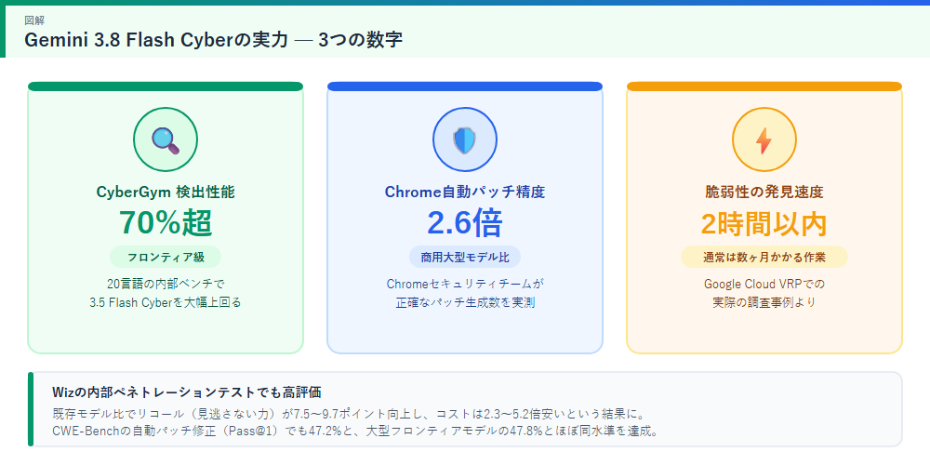Click the text "実際の調査事例より"
Image resolution: width=930 pixels, height=465 pixels.
coord(764,302)
